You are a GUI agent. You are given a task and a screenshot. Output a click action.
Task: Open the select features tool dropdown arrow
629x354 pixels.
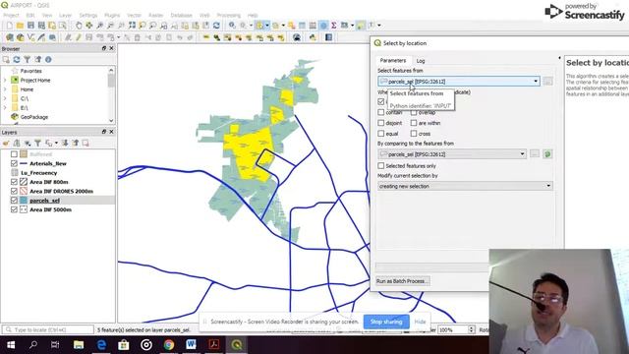[x=267, y=26]
